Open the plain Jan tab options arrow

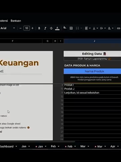tap(29, 146)
